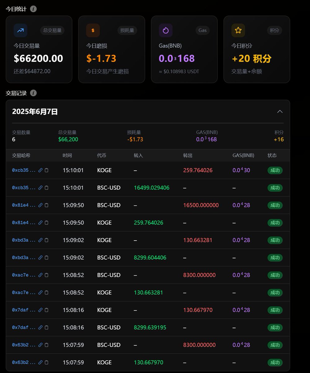Collapse the 2025年6月7日 record section
The width and height of the screenshot is (310, 373).
[280, 111]
